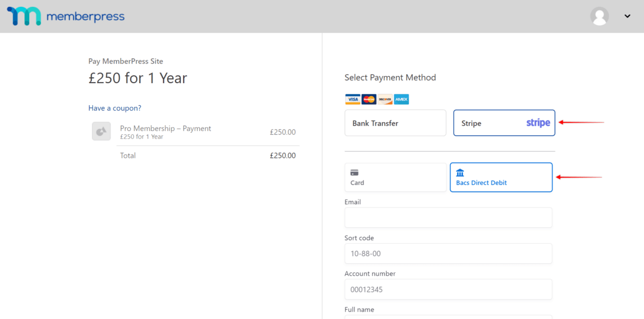The width and height of the screenshot is (644, 319).
Task: Click into the Account number field
Action: tap(448, 289)
